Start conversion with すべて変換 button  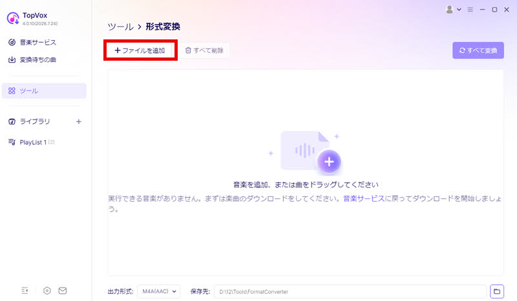pyautogui.click(x=478, y=50)
